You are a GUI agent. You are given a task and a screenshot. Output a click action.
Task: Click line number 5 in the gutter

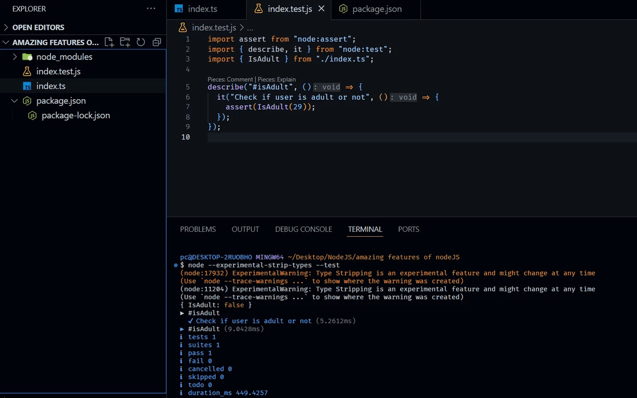coord(187,87)
